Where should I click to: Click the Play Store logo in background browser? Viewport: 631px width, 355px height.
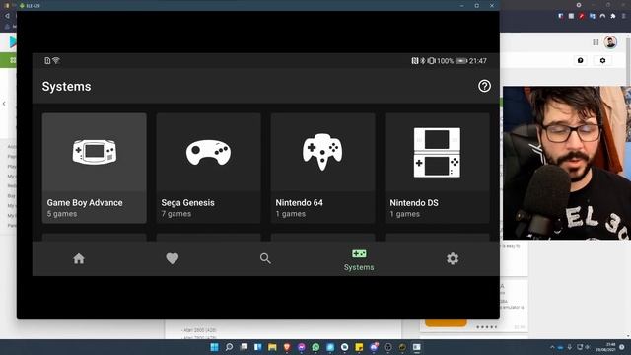coord(13,41)
